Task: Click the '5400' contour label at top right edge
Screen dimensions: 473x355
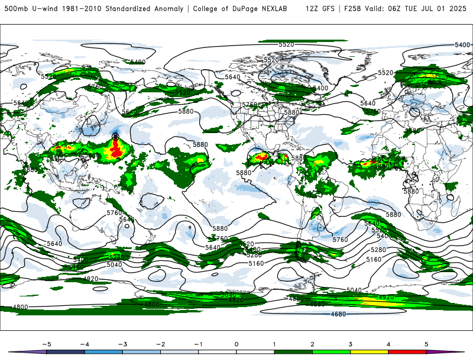Action: coord(462,45)
